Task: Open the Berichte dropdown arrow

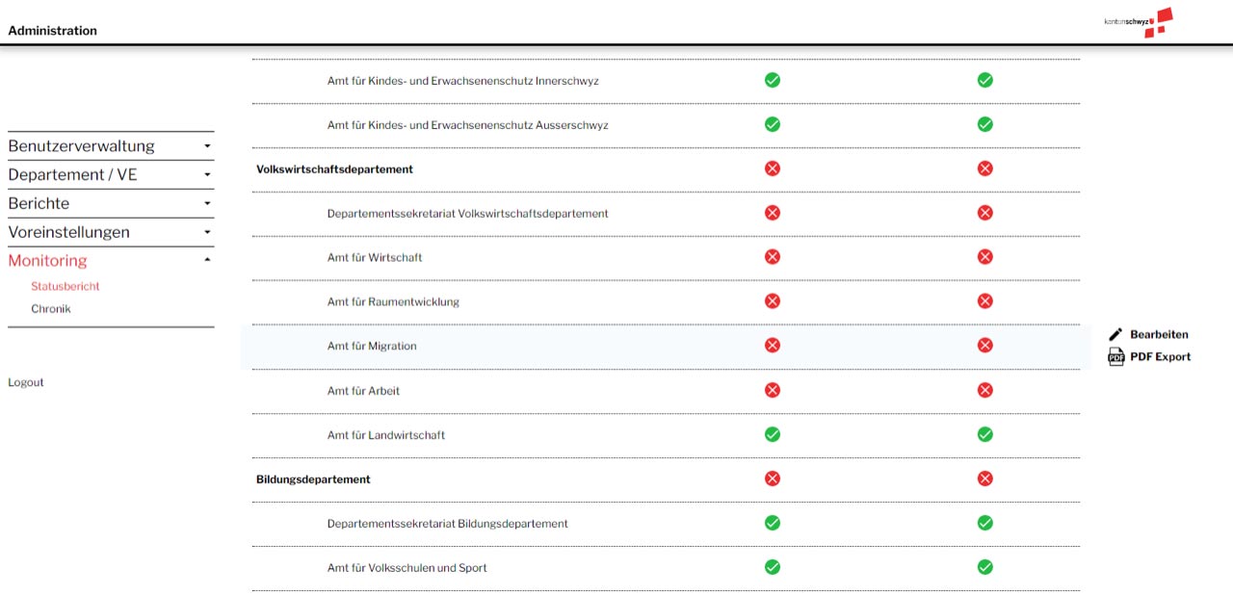Action: point(207,203)
